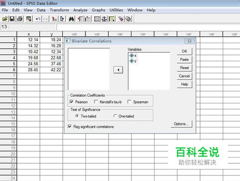Screen dimensions: 240x181
Task: Click cell containing 19.68
Action: pyautogui.click(x=28, y=58)
